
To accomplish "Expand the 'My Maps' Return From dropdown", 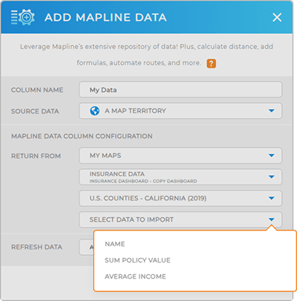I will point(180,156).
